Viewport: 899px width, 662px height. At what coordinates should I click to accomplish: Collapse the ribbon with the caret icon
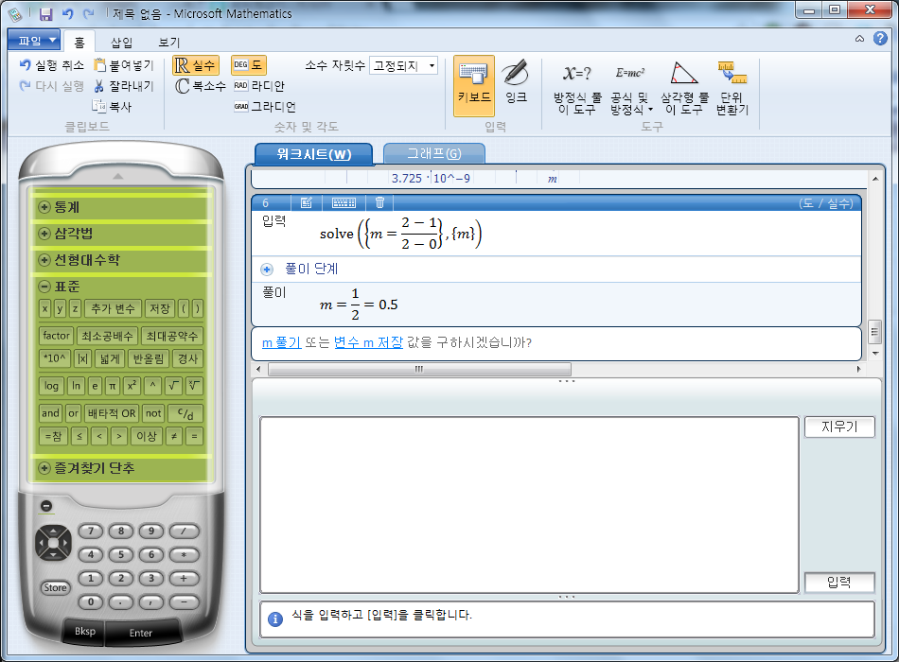859,39
